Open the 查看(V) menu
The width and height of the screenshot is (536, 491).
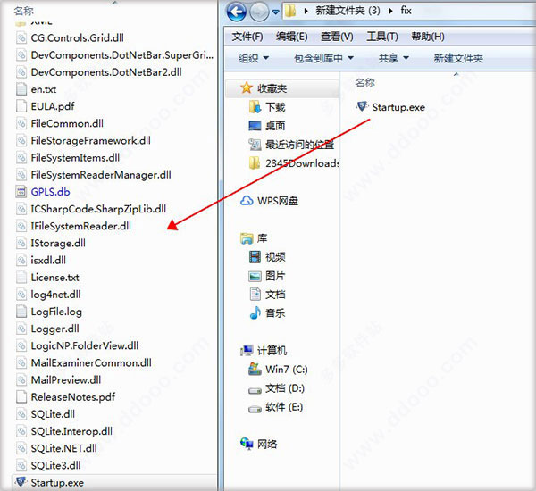337,37
